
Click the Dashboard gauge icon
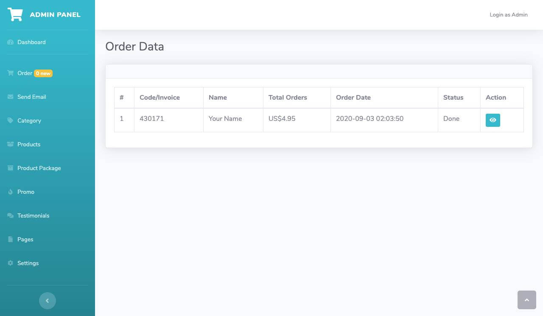tap(11, 42)
